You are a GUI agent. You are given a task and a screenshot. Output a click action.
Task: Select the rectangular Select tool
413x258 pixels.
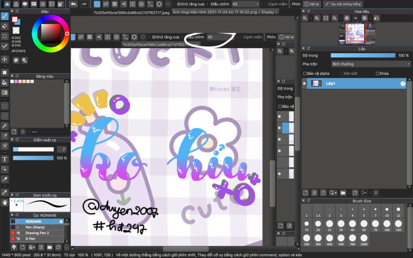click(4, 106)
